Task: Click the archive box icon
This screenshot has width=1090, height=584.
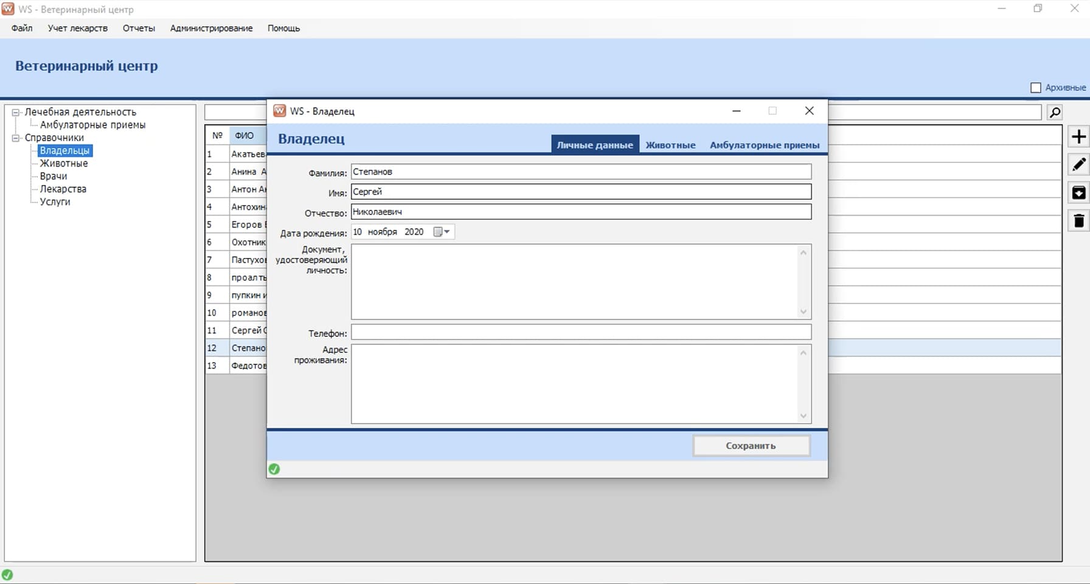Action: (1078, 193)
